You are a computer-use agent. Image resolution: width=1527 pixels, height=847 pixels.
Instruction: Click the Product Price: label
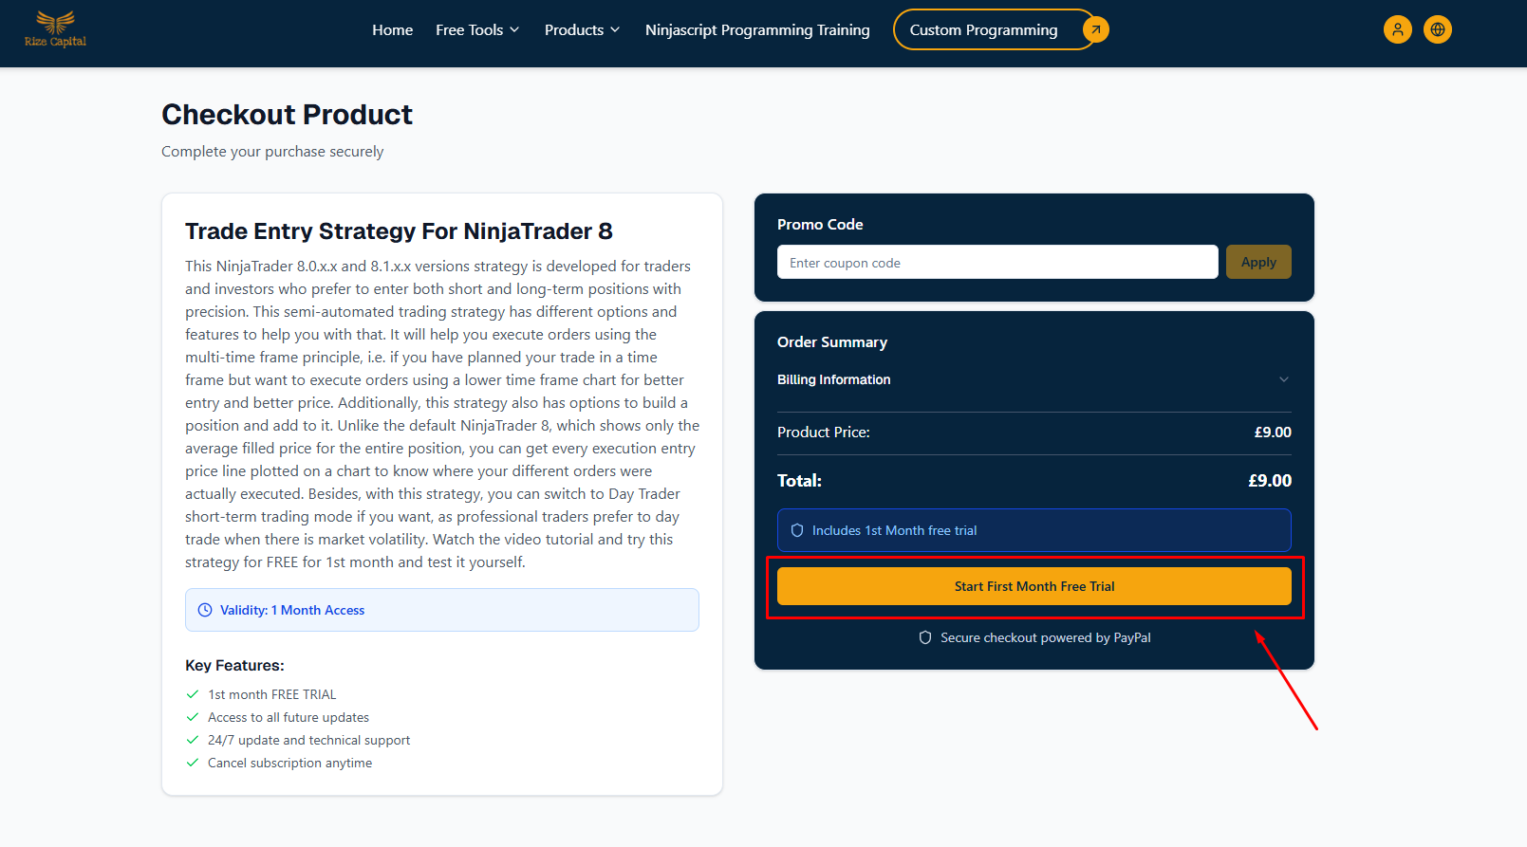pos(824,432)
